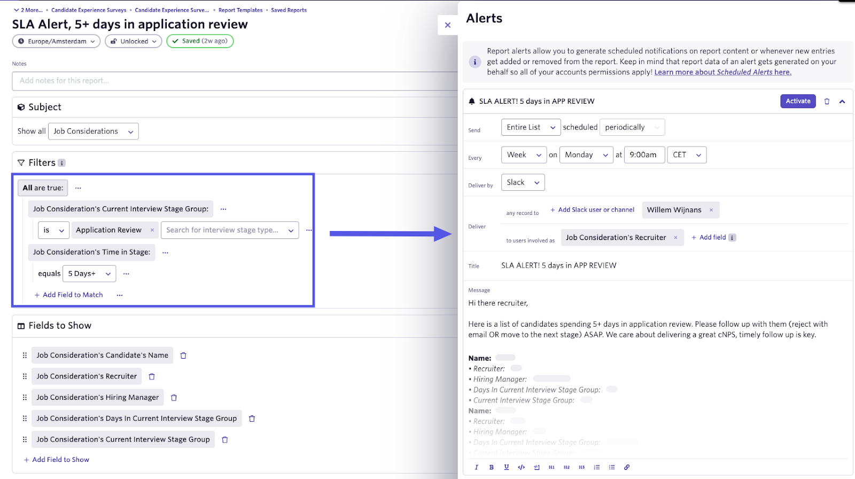Collapse the SLA ALERT alert section
Viewport: 855px width, 479px height.
pyautogui.click(x=842, y=102)
